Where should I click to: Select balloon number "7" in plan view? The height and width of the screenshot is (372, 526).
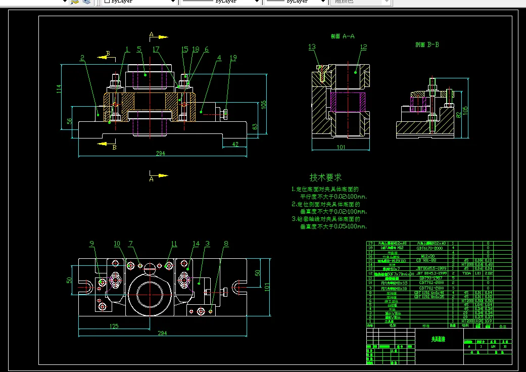[x=130, y=244]
